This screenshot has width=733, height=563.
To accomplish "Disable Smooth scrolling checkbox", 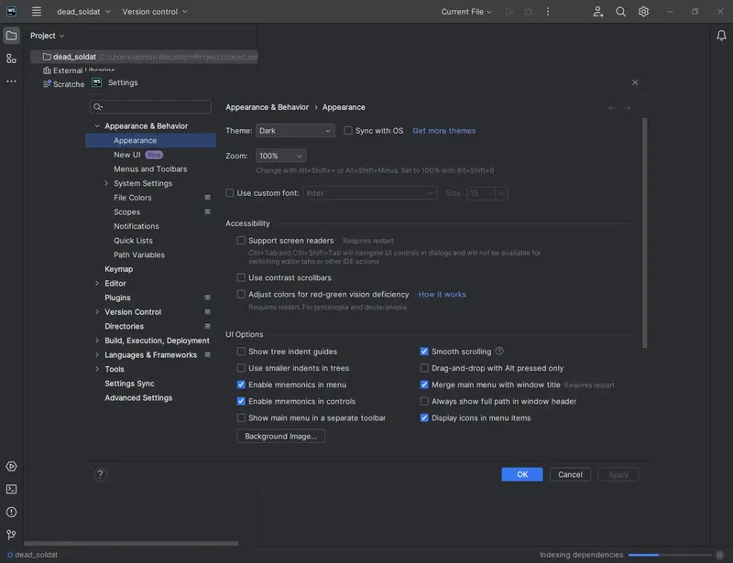I will click(424, 352).
